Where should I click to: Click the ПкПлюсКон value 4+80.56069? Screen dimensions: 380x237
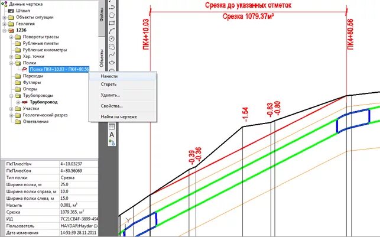tap(78, 171)
